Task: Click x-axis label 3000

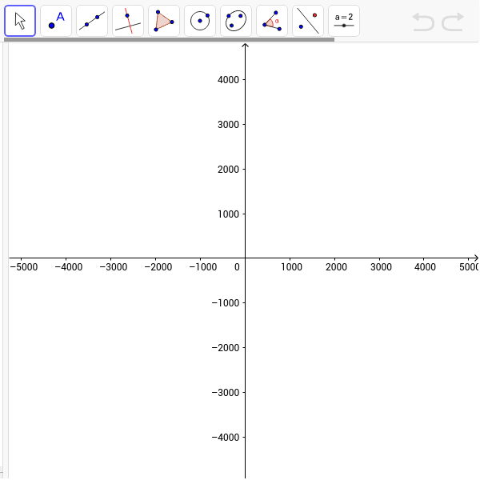Action: (381, 267)
